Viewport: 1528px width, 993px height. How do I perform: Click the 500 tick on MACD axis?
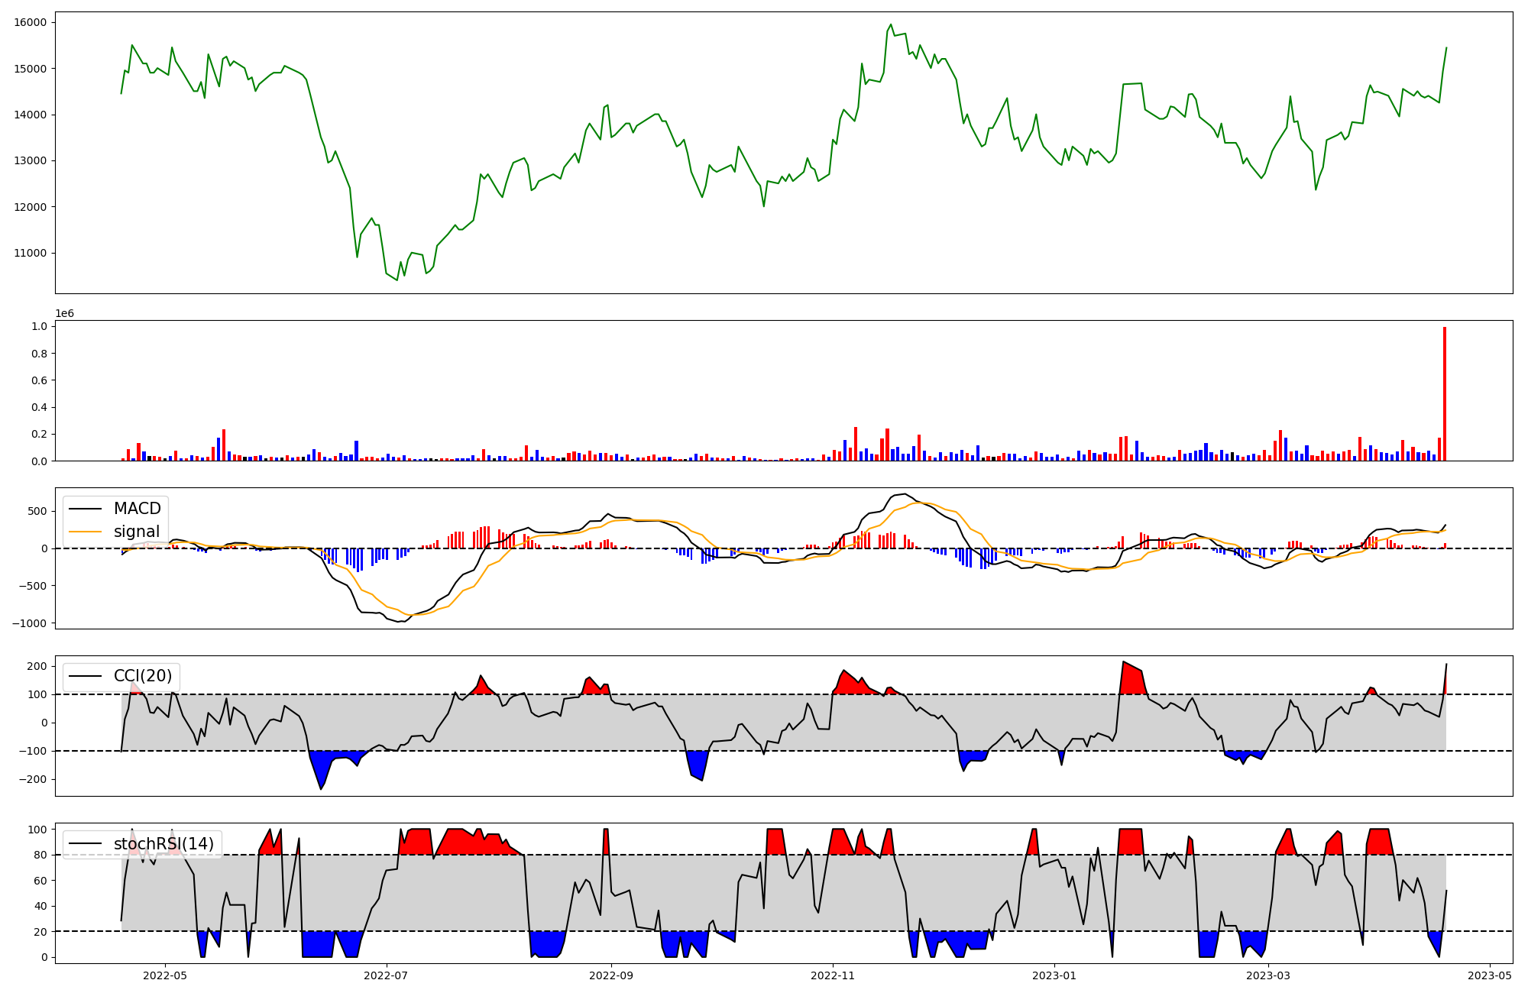point(37,511)
